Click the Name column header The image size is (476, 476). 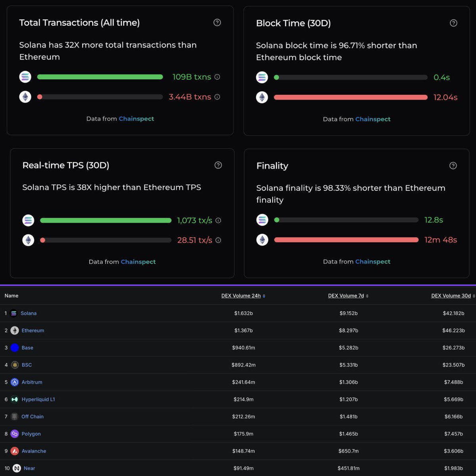point(12,296)
